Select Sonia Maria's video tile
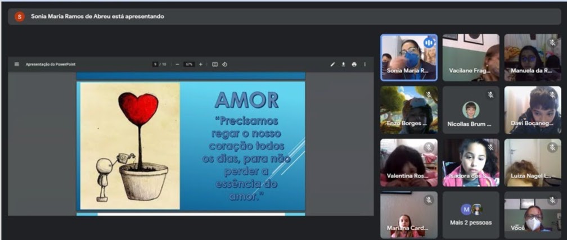This screenshot has height=240, width=567. click(x=408, y=57)
